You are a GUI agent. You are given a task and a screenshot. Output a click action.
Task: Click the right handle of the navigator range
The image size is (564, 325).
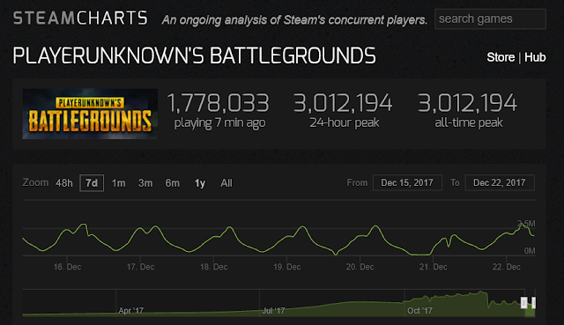pos(534,303)
